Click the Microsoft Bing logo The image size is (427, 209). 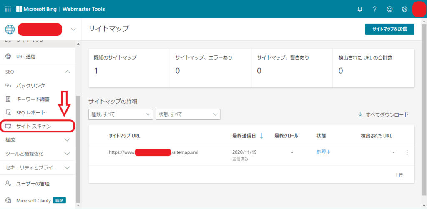pos(37,9)
